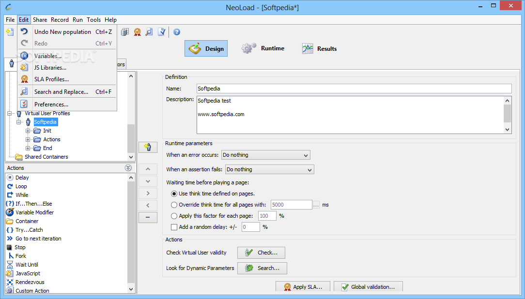Click override think time ellipsis button

(x=316, y=205)
